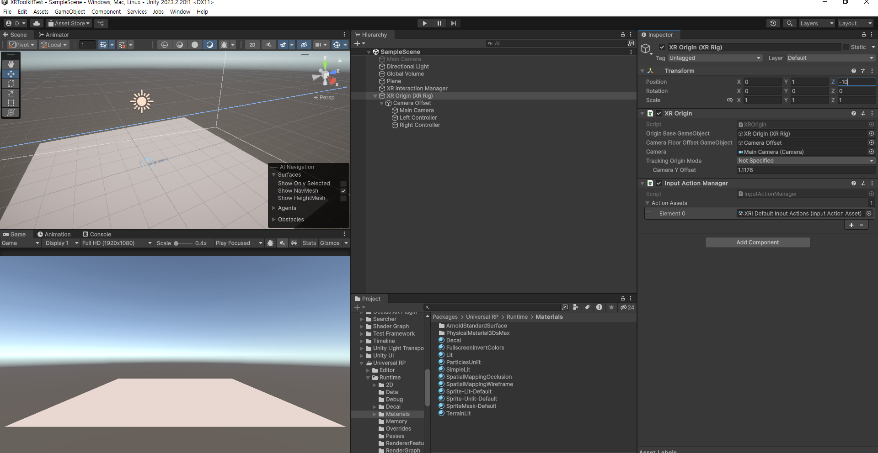Toggle the Stats button in Game view
Viewport: 878px width, 453px height.
(309, 243)
